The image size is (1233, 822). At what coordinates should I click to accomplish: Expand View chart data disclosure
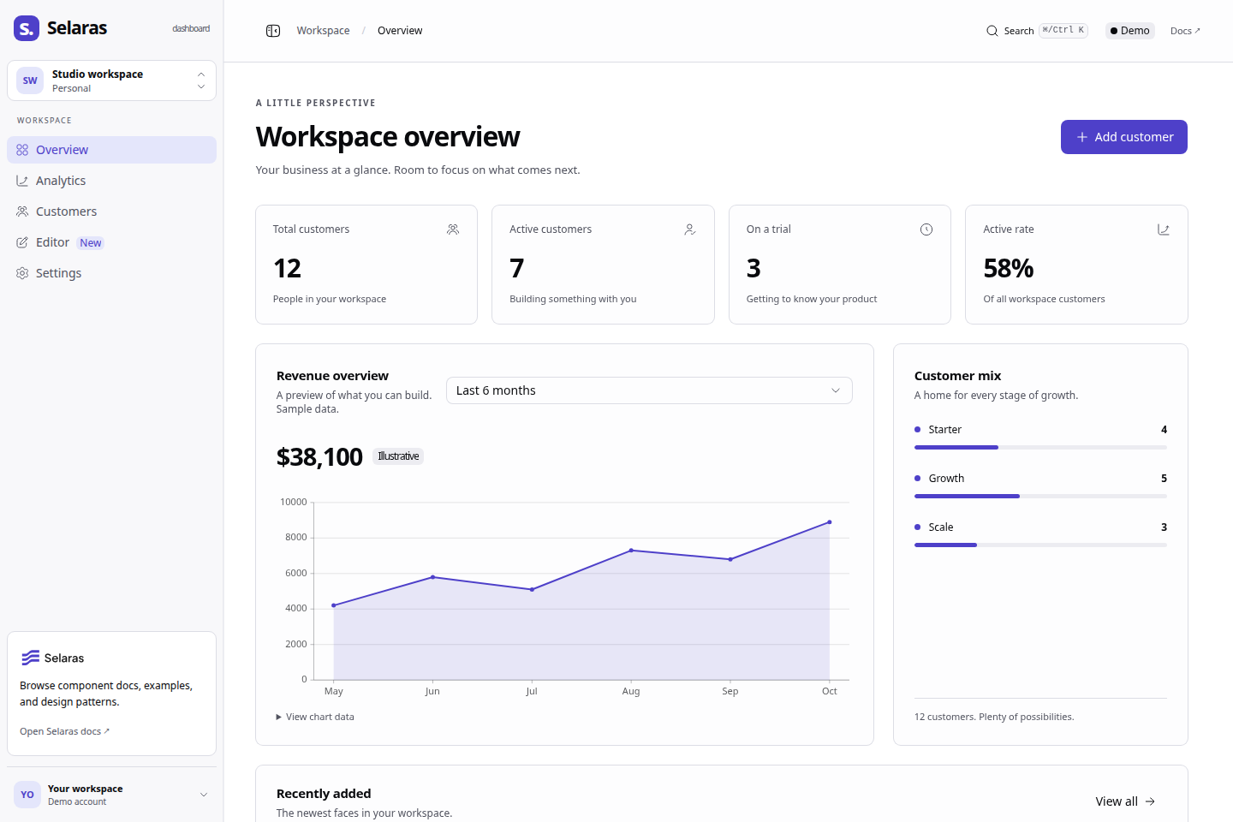[315, 717]
